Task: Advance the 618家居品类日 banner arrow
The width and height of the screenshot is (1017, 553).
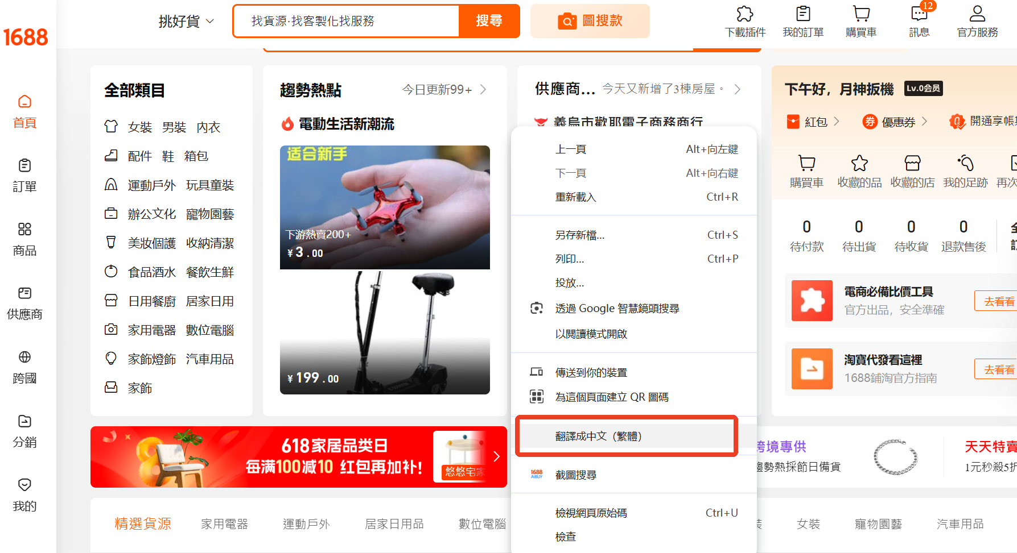Action: pos(496,456)
